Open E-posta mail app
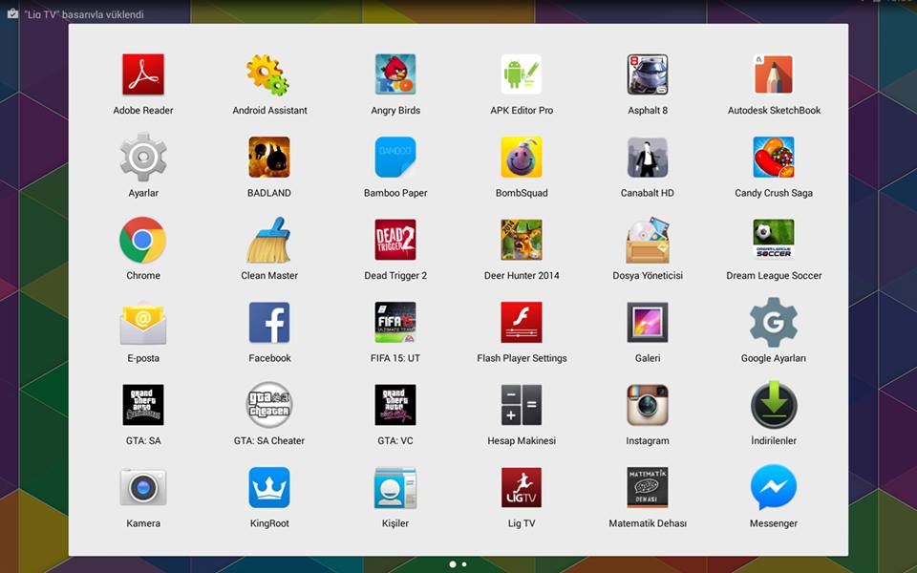 pos(143,323)
